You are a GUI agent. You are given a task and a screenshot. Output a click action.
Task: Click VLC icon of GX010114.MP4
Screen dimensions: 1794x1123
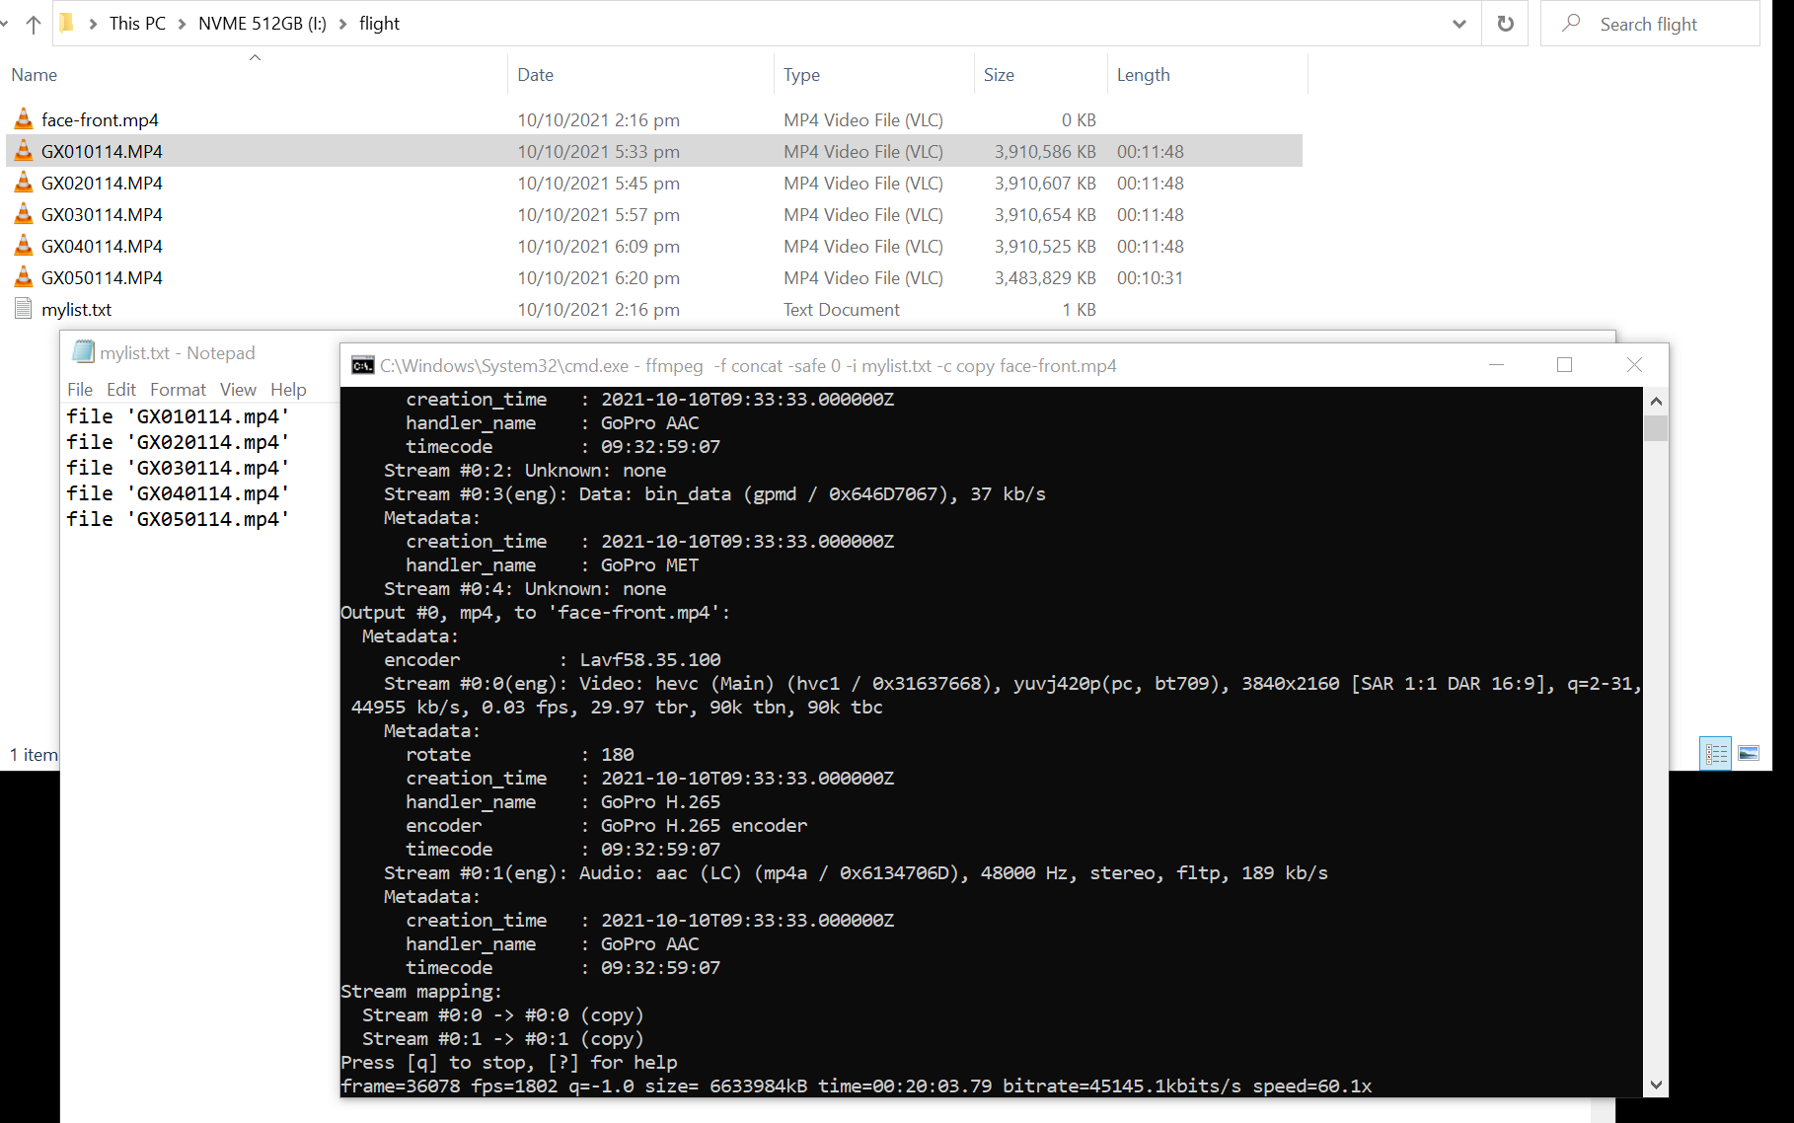(x=24, y=151)
